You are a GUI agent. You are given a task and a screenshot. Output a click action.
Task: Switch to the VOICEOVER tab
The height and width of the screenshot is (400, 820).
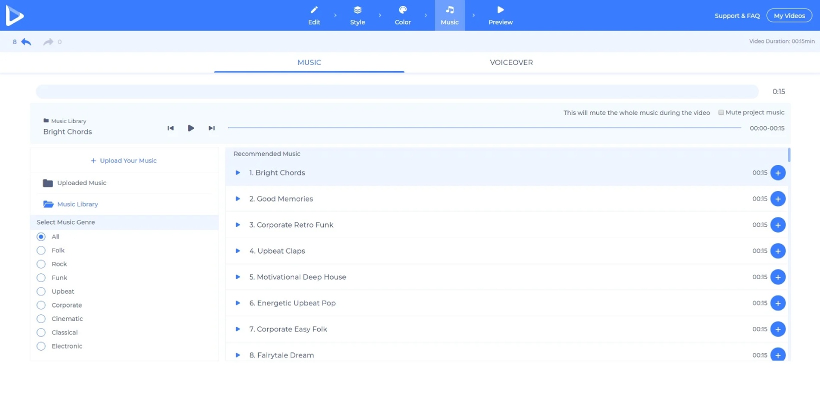click(511, 62)
